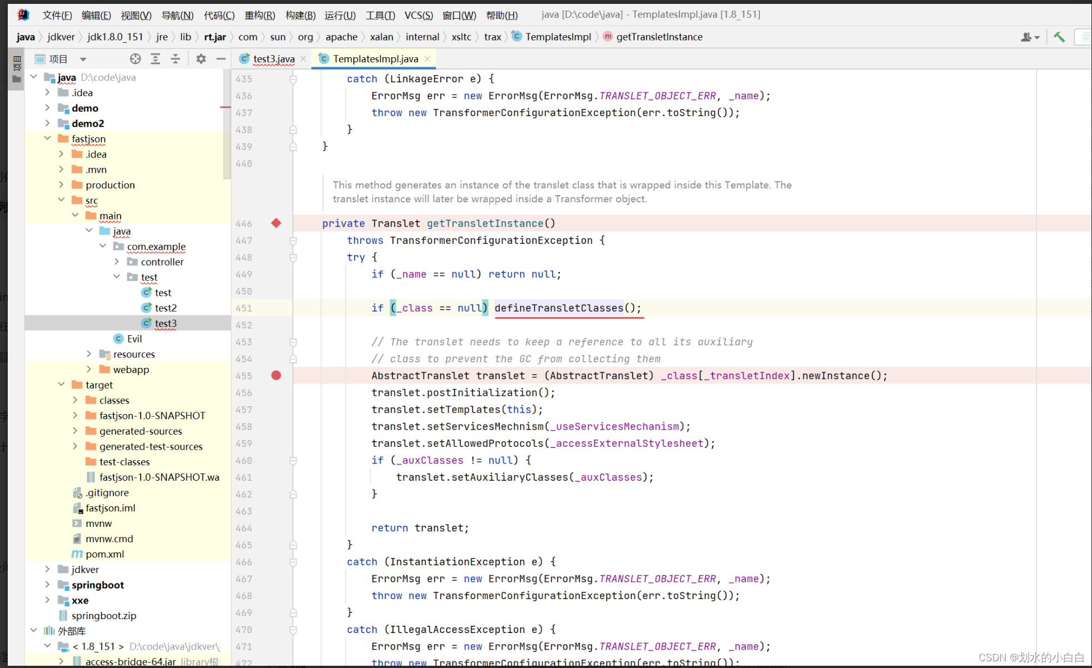This screenshot has height=668, width=1092.
Task: Select the TemplatesImpl.java tab in editor
Action: [x=375, y=58]
